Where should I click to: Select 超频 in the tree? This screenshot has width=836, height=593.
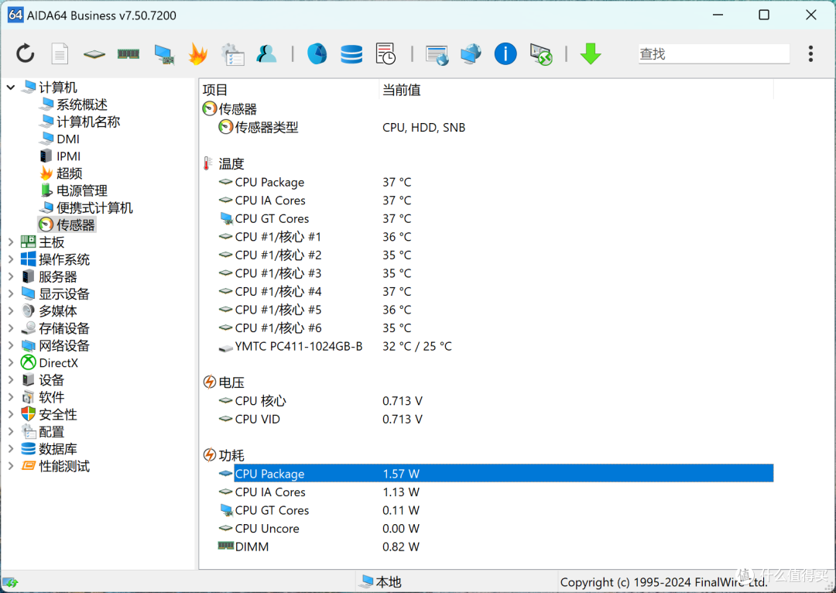70,173
